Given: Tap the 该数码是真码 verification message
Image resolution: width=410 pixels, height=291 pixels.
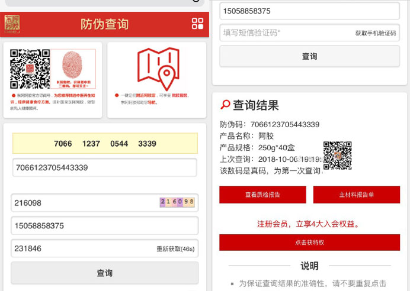Looking at the screenshot, I should click(271, 171).
